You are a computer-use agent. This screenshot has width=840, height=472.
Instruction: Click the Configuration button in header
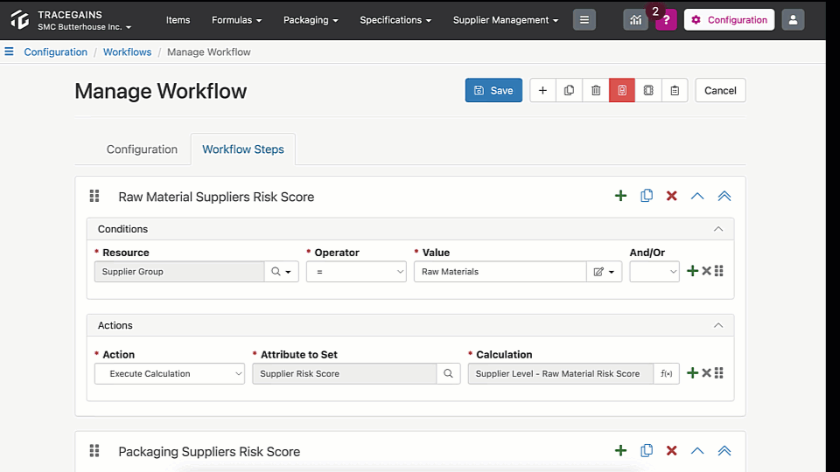[729, 20]
